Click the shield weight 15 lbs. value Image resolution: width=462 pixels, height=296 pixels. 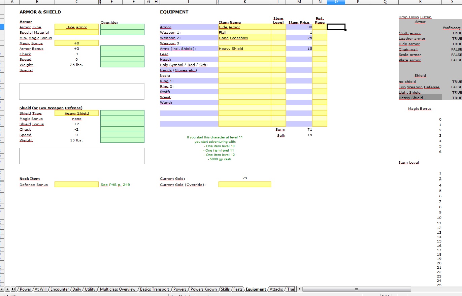76,140
